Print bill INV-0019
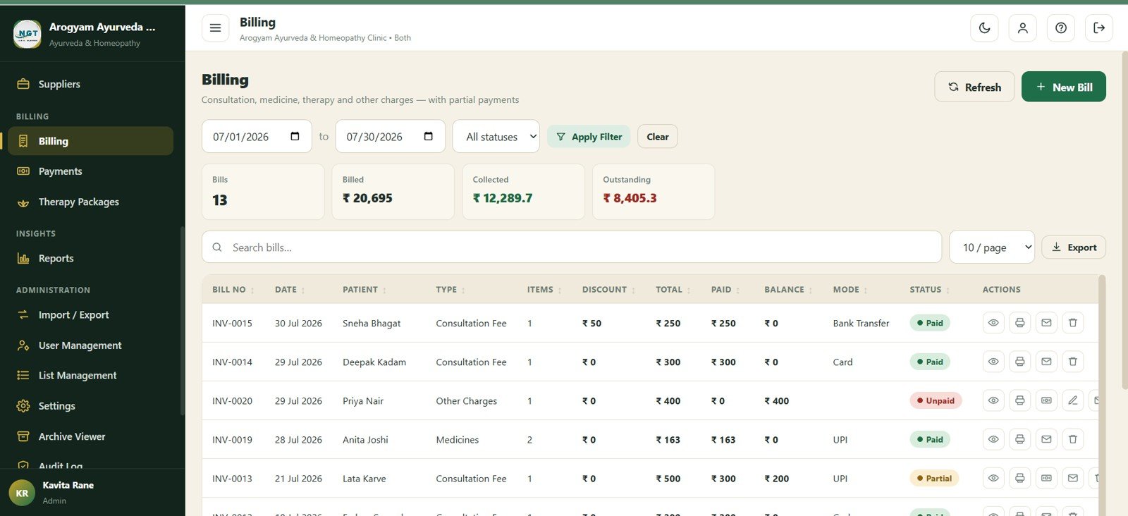 click(1019, 439)
